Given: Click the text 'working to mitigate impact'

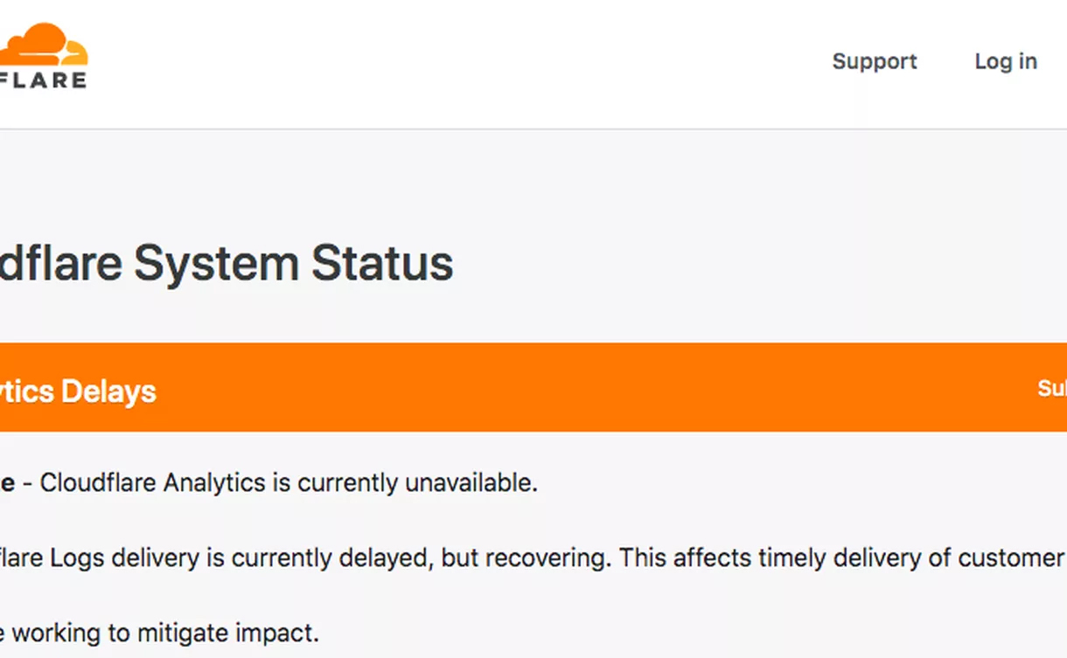Looking at the screenshot, I should (164, 632).
